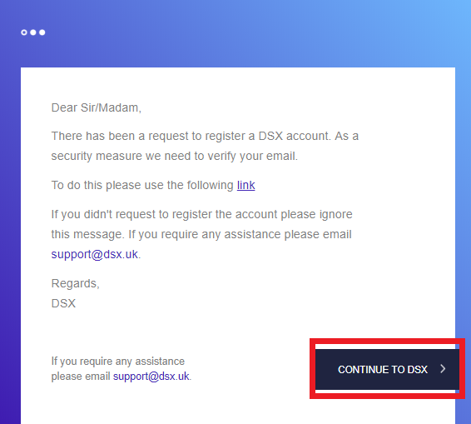Click the solid middle dot of the logo
Screen dimensions: 471x424
(33, 32)
